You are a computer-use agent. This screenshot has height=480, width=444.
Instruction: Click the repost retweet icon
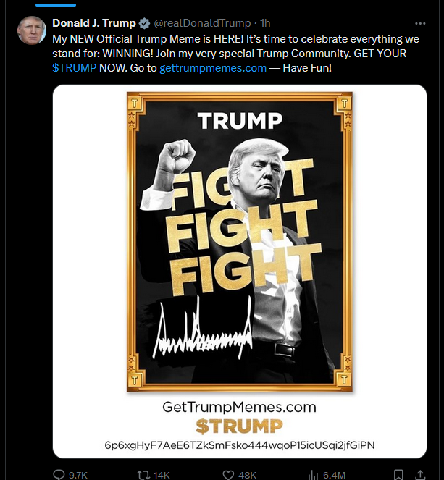(143, 475)
